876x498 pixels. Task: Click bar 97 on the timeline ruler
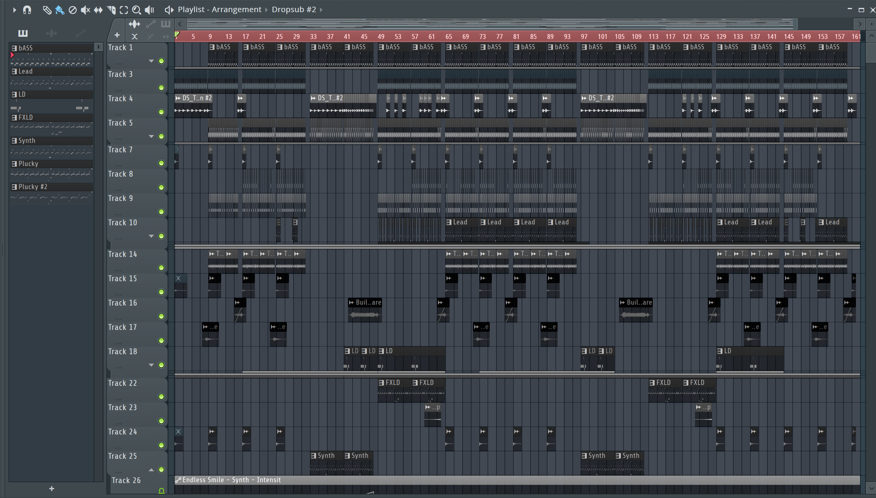[x=584, y=36]
